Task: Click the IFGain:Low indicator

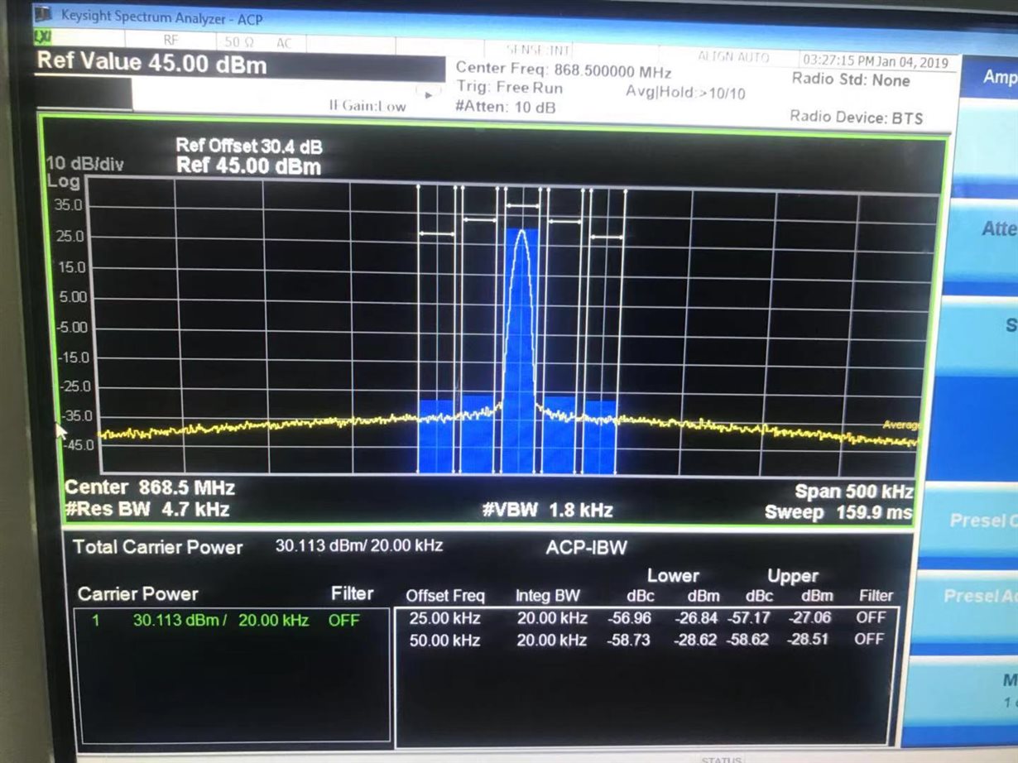Action: click(x=367, y=106)
